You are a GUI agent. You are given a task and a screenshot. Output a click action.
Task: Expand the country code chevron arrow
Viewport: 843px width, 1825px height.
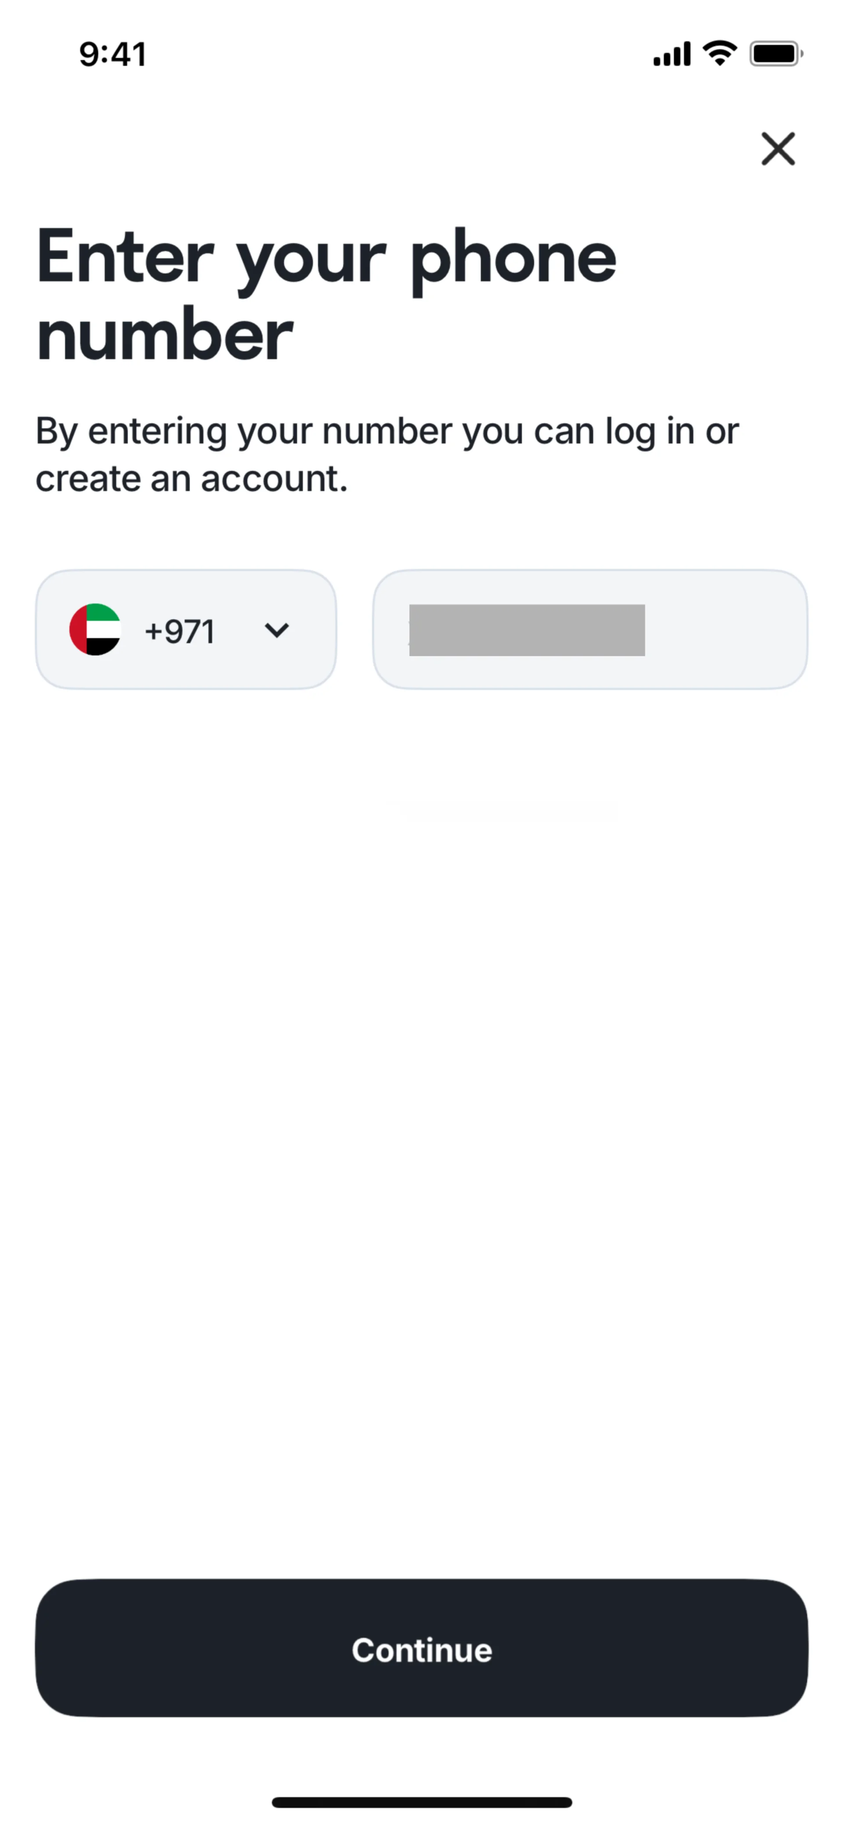276,629
